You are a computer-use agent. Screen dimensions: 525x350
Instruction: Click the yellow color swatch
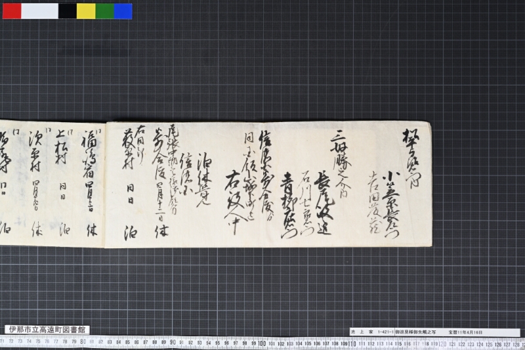pyautogui.click(x=86, y=11)
